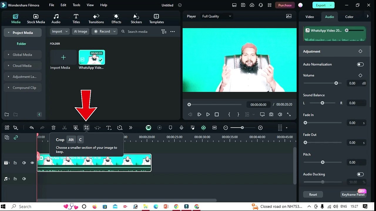The width and height of the screenshot is (376, 211).
Task: Open the Tools menu
Action: (76, 5)
